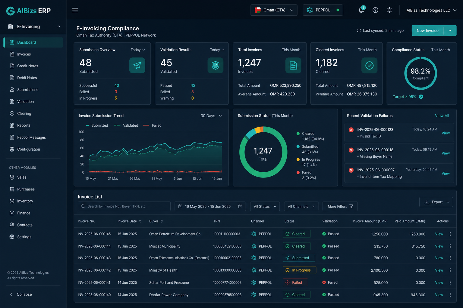The height and width of the screenshot is (308, 463).
Task: Open the New Invoice dropdown arrow
Action: tap(450, 31)
